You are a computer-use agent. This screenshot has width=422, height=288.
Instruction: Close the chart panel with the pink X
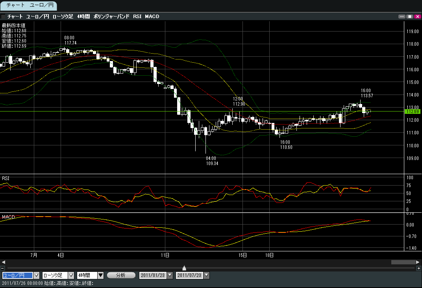click(x=417, y=17)
